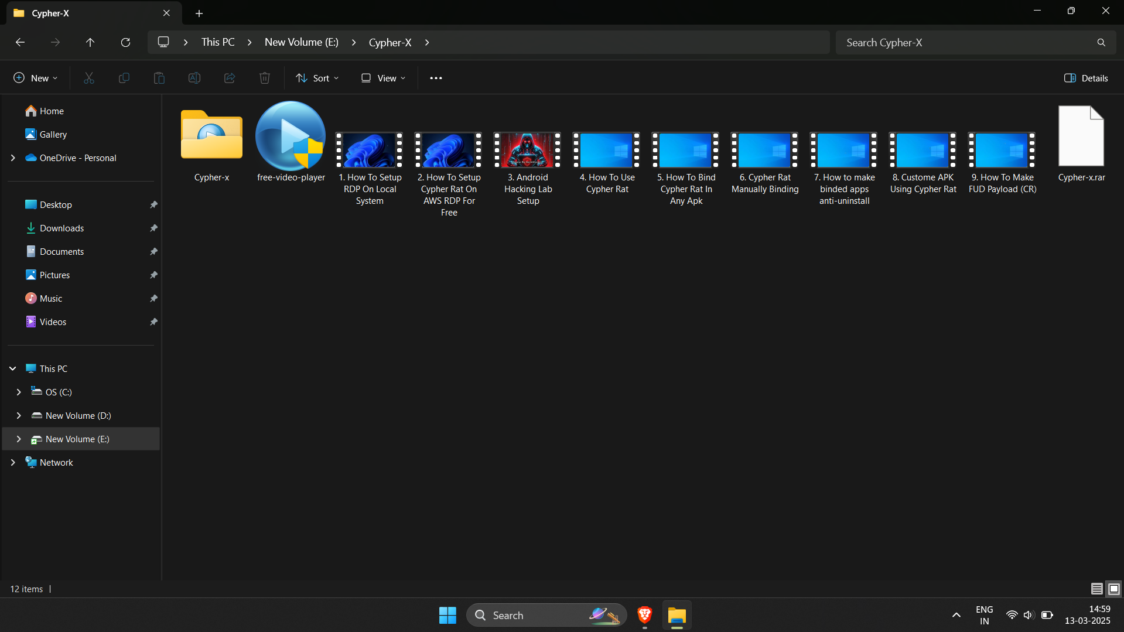Expand the Network tree node

tap(13, 462)
